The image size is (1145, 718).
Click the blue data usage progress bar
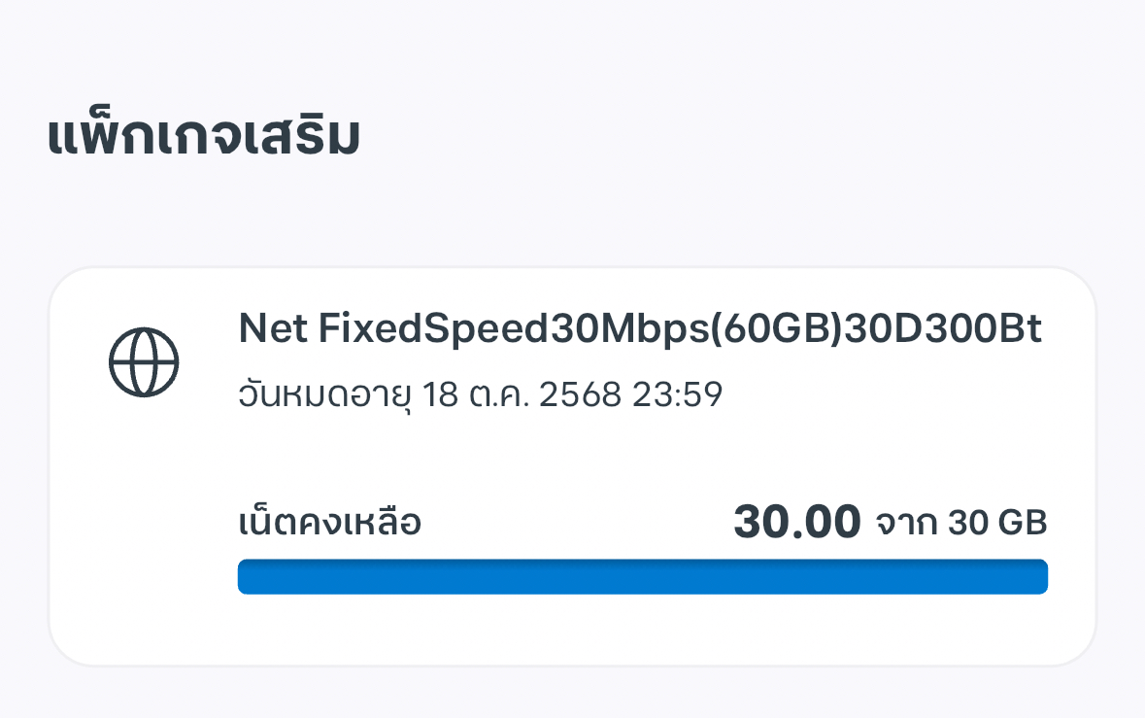[x=642, y=576]
